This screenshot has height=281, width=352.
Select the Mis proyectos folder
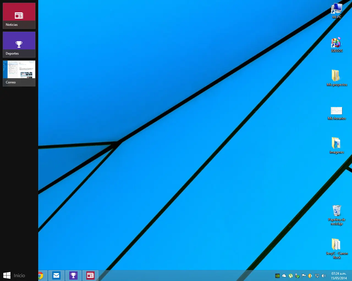click(337, 78)
